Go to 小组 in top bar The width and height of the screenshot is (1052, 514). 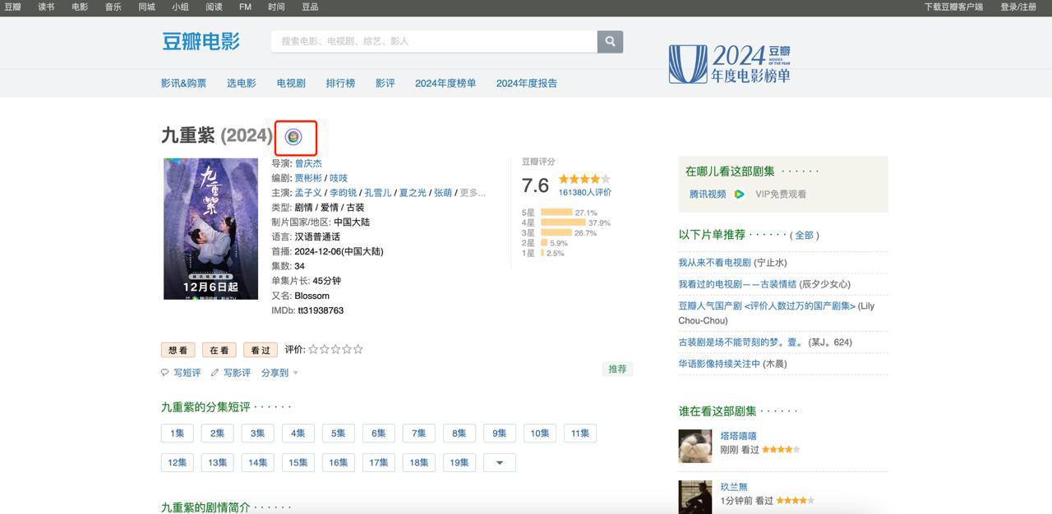point(180,7)
